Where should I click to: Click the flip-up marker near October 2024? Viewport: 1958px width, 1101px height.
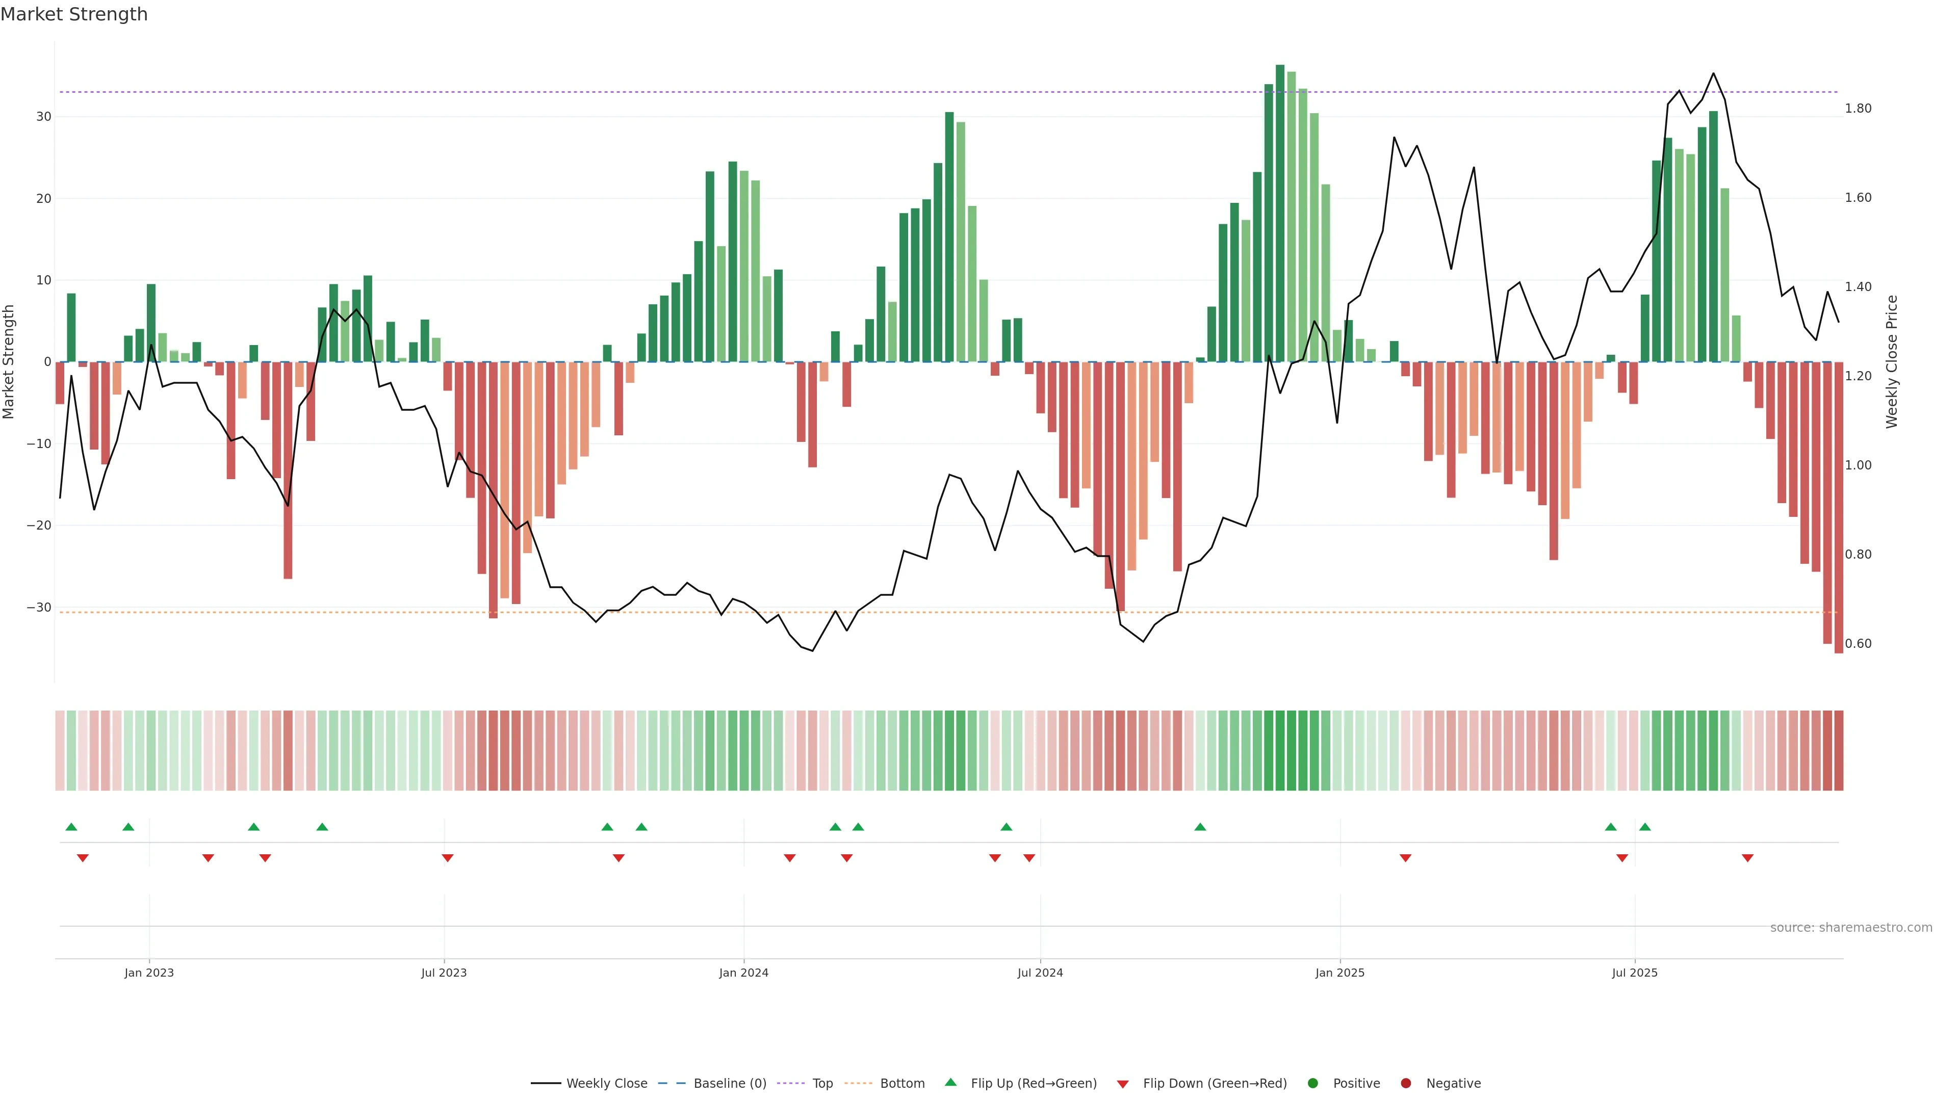[1200, 827]
